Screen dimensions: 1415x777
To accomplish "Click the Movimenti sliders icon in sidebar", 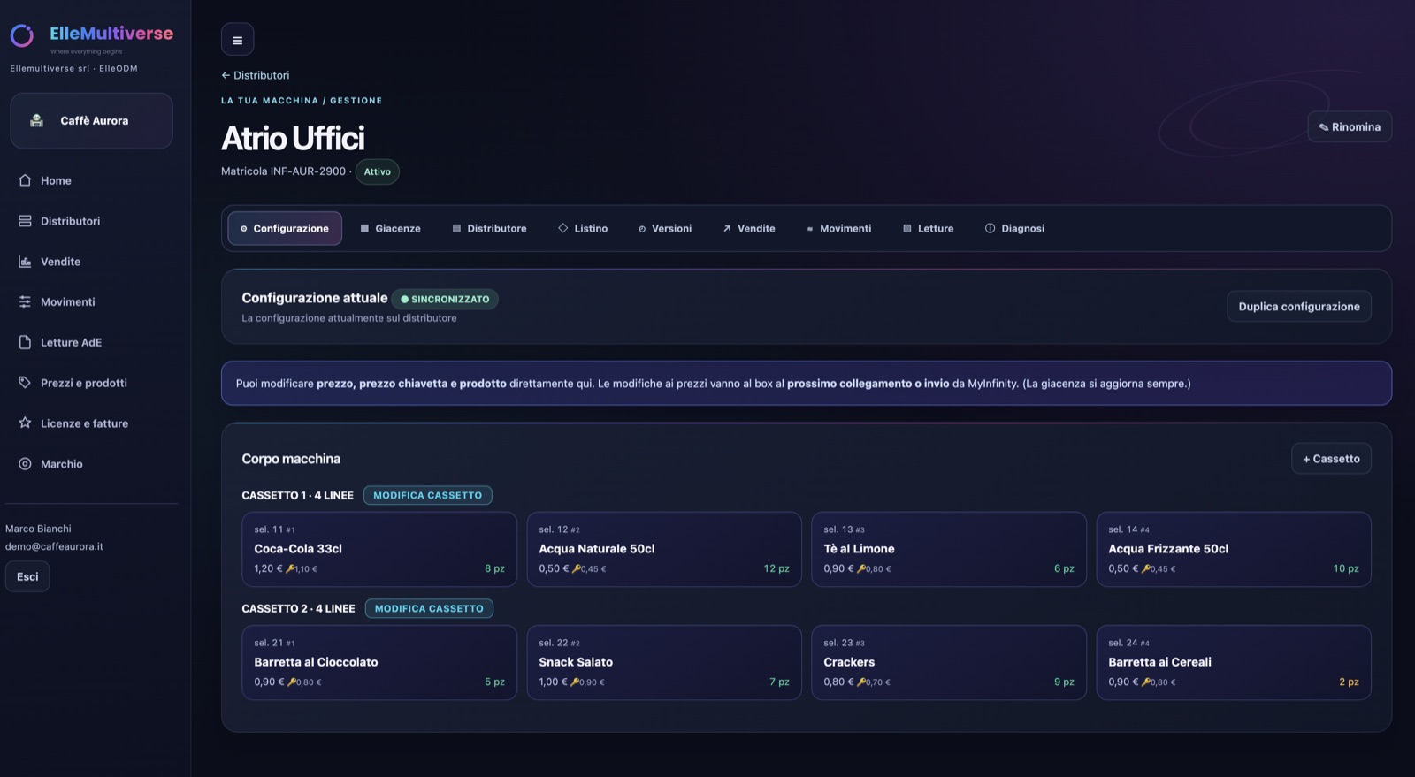I will pos(25,301).
